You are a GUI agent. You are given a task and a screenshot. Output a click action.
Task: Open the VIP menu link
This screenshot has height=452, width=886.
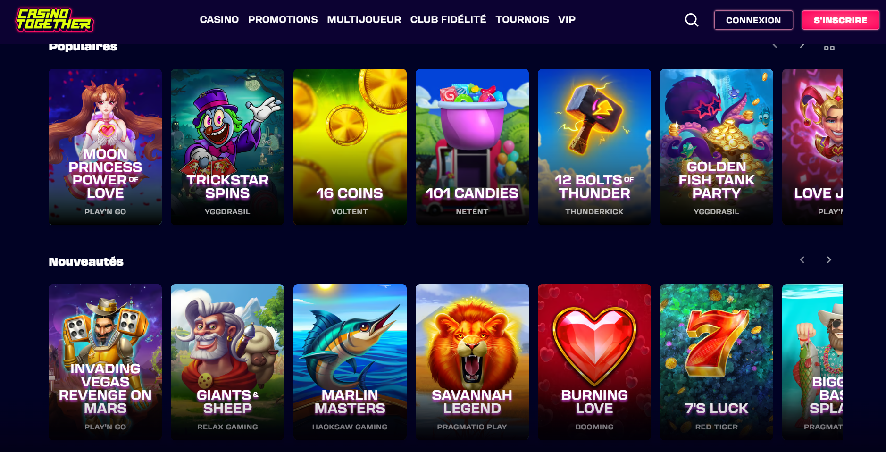(x=567, y=19)
